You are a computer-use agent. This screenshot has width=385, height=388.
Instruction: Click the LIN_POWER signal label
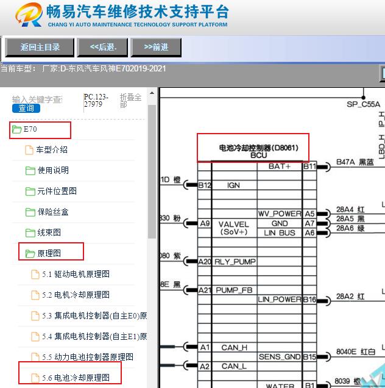(280, 300)
